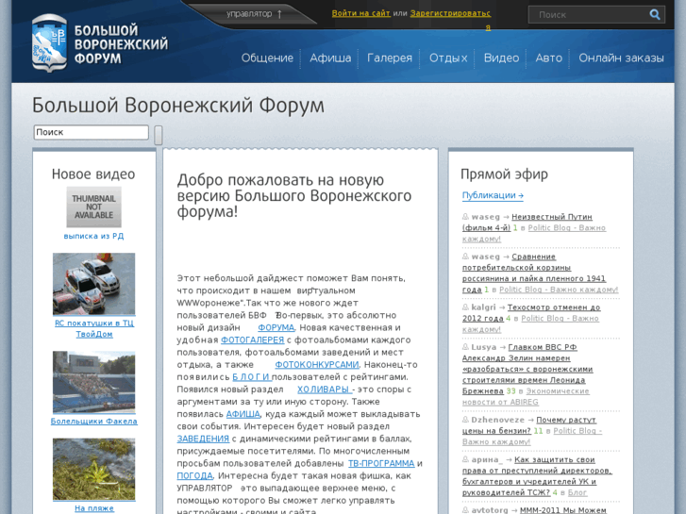Click the Прямой эфир heading
Screen dimensions: 686x514
point(504,174)
